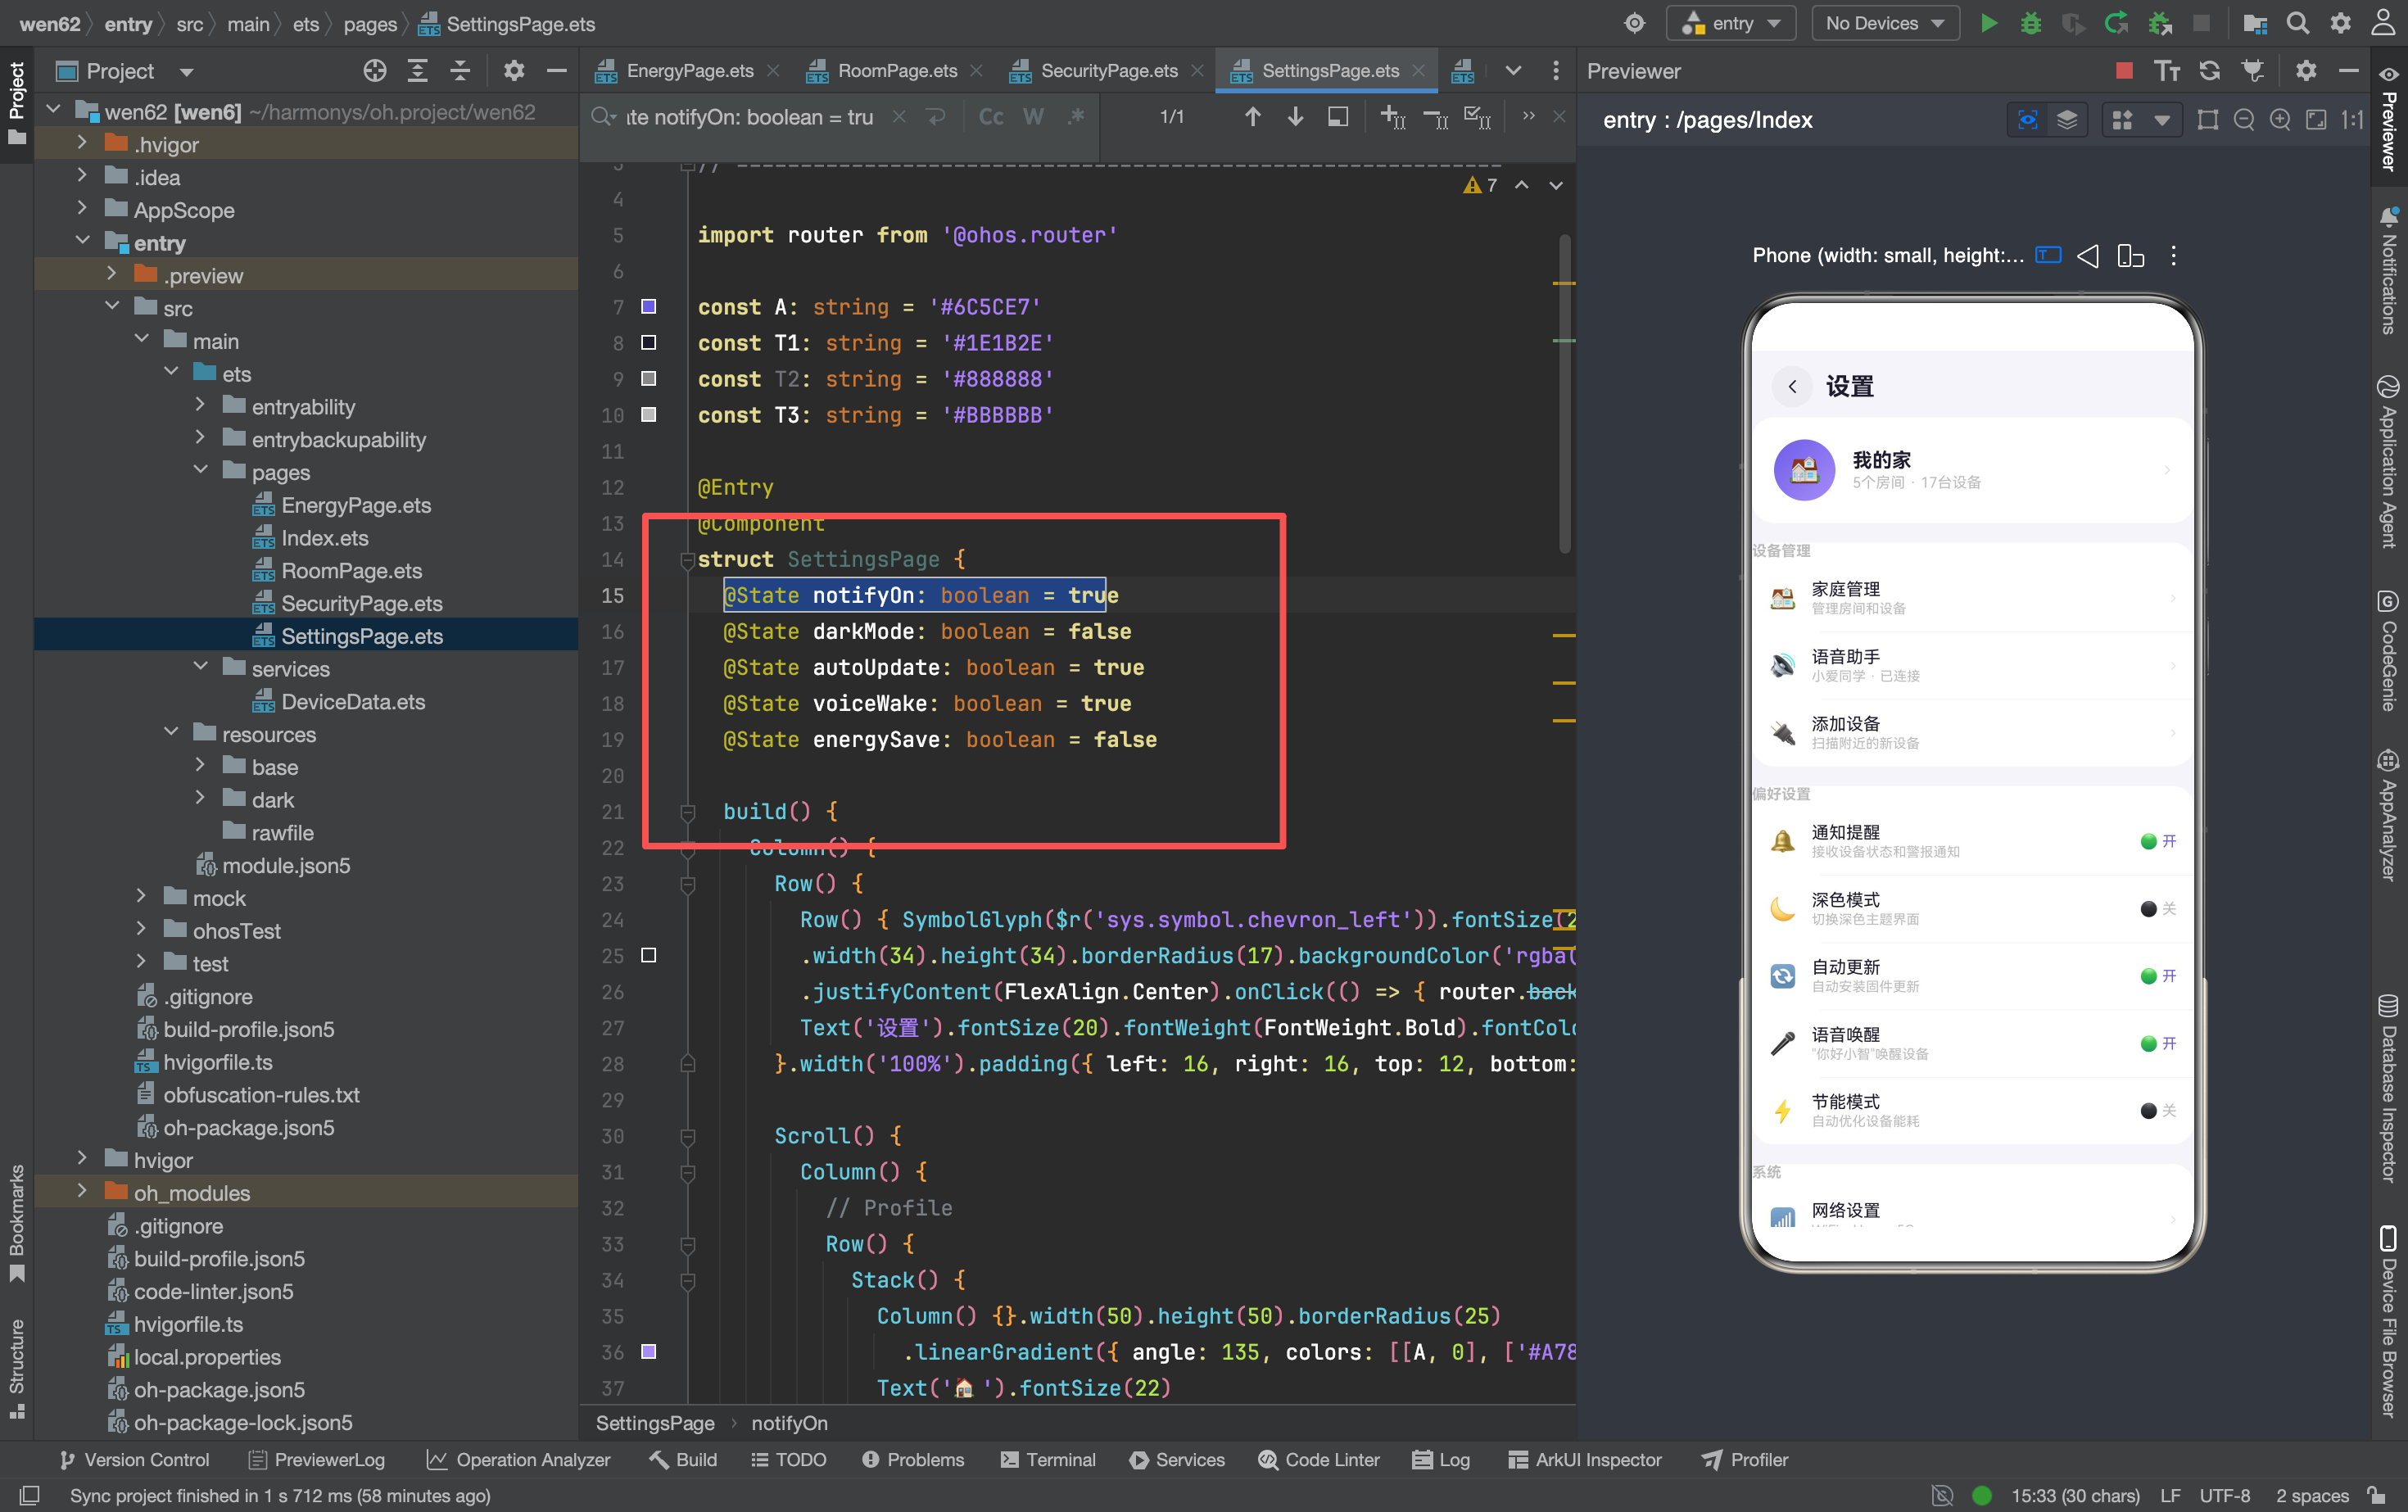Open the Code Linter tool window
The width and height of the screenshot is (2408, 1512).
(x=1319, y=1460)
